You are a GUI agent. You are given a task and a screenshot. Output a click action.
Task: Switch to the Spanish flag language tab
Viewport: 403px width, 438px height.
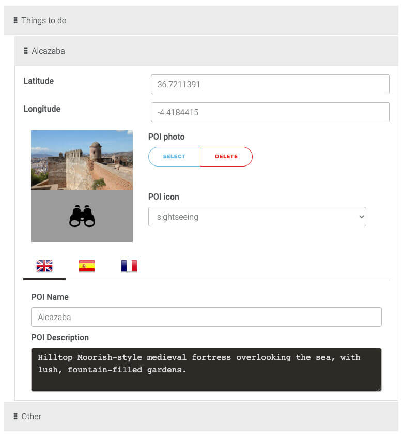coord(87,266)
